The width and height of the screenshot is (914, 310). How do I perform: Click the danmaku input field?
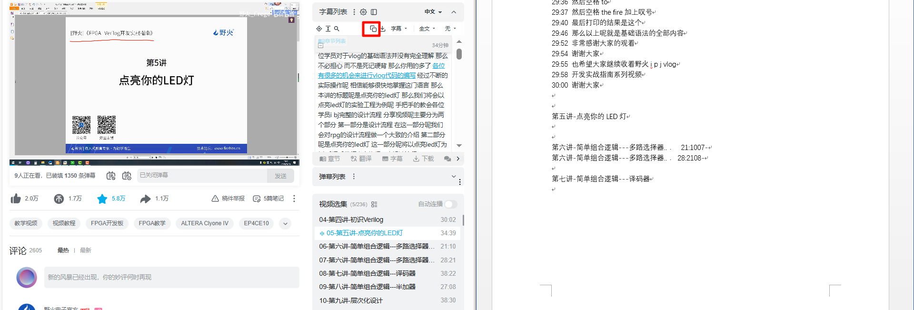click(x=202, y=175)
